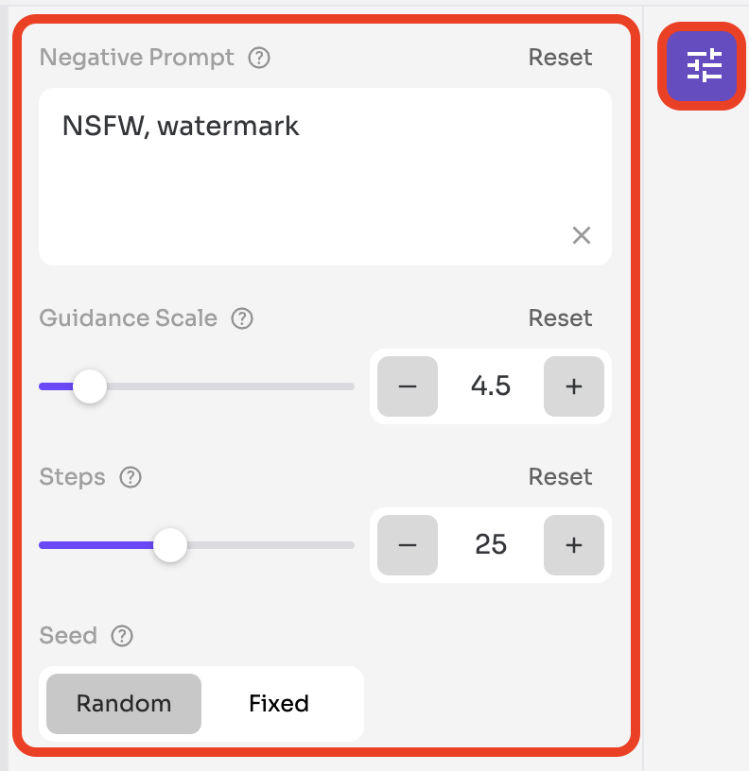The image size is (749, 771).
Task: Decrease Guidance Scale with the minus button
Action: 408,386
